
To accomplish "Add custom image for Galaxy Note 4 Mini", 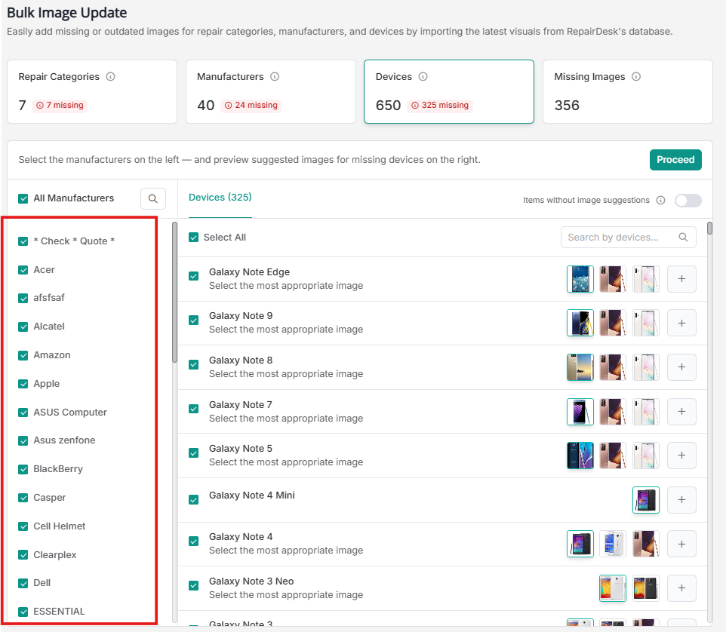I will coord(681,499).
